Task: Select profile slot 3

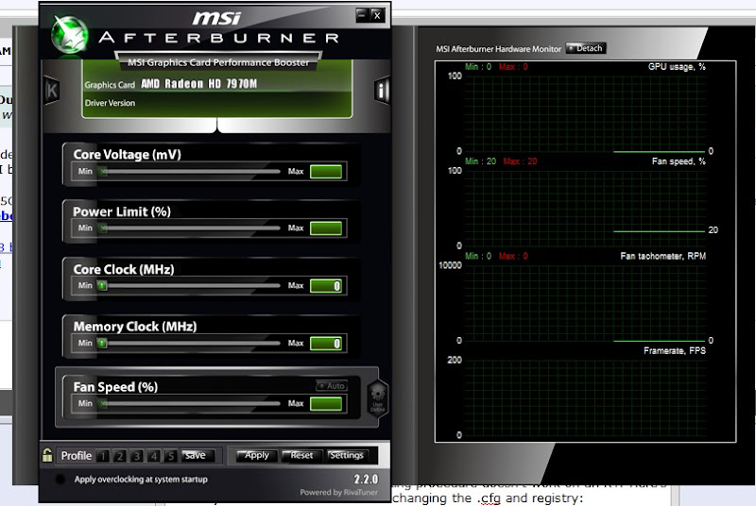Action: [137, 456]
